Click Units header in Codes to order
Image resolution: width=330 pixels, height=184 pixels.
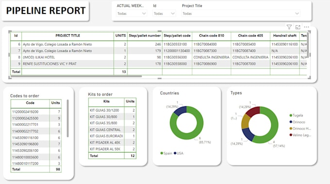(55, 103)
